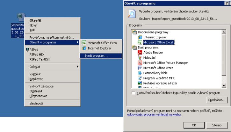The height and width of the screenshot is (132, 231).
Task: Enable always use selected program checkbox
Action: pos(133,93)
